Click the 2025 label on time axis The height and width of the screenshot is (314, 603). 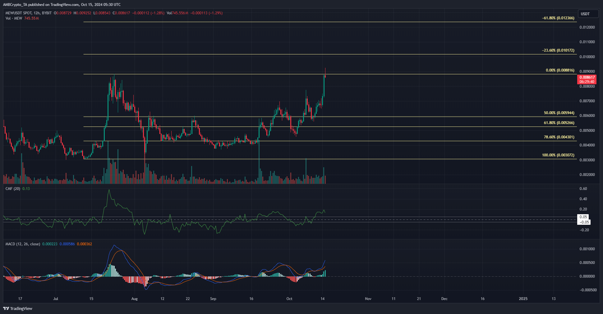[523, 299]
